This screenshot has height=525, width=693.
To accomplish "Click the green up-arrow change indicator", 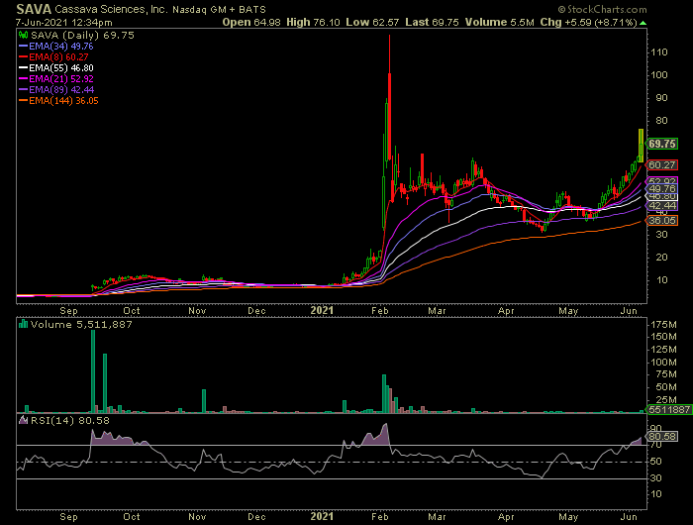I will 643,23.
